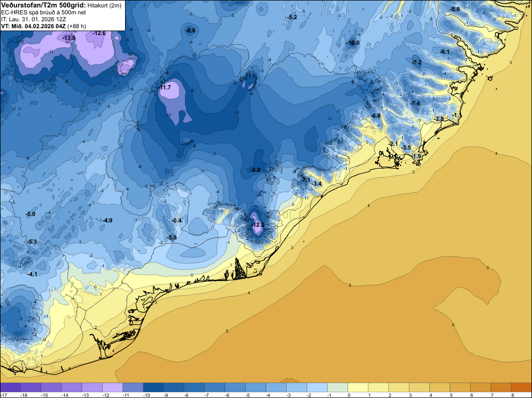
Task: Click the color bar label -16
Action: click(x=23, y=395)
